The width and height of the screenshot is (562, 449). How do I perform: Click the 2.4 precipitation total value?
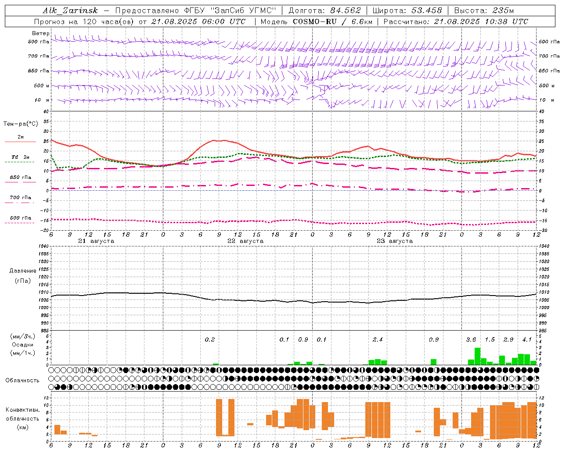point(378,339)
